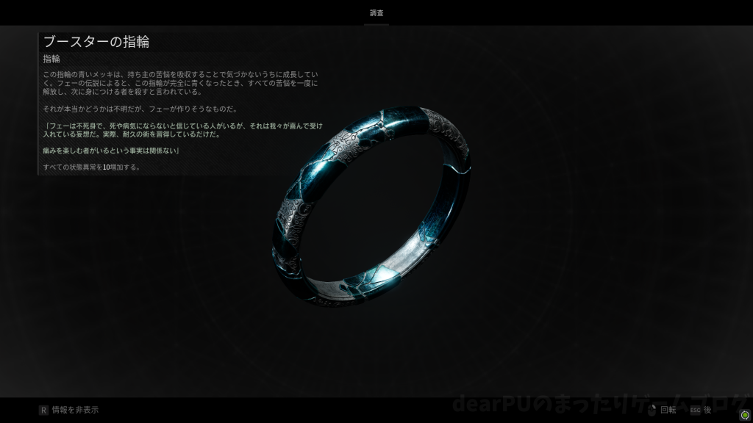Click the 指輪 item type subtitle
This screenshot has height=423, width=753.
[51, 59]
